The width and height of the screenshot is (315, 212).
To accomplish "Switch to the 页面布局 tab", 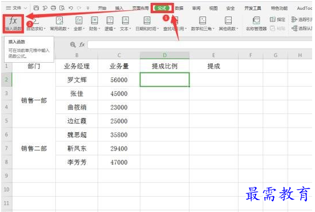I will pyautogui.click(x=140, y=8).
